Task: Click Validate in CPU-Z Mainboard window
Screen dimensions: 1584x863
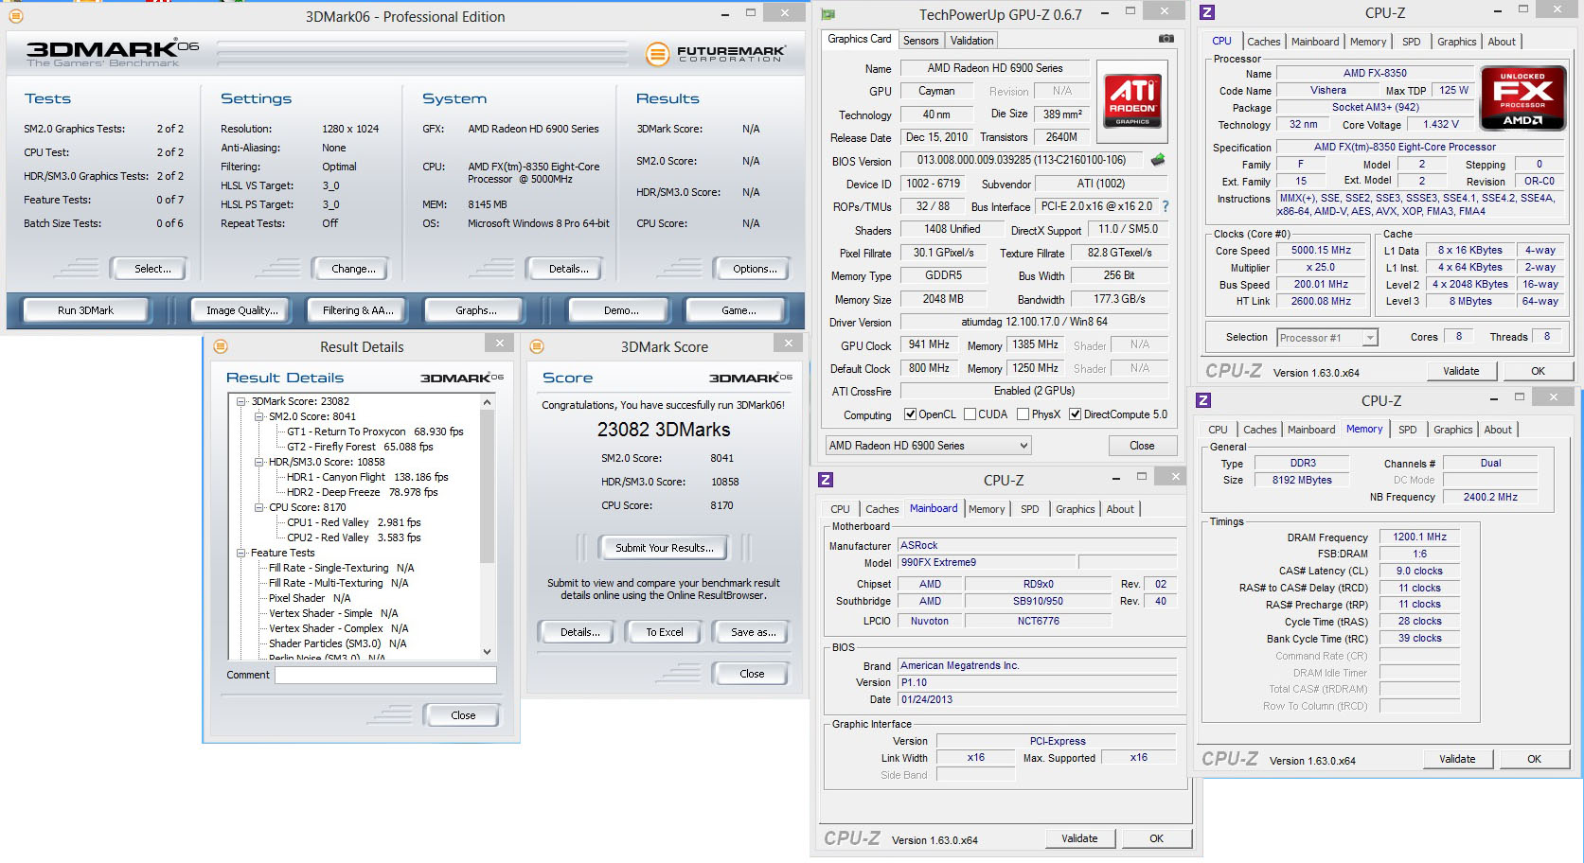Action: [1079, 838]
